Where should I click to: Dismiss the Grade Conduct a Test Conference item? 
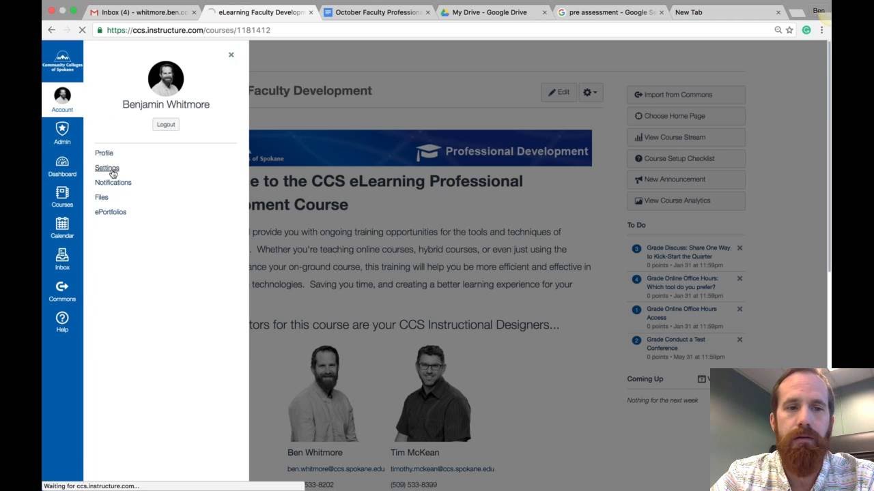(x=739, y=340)
